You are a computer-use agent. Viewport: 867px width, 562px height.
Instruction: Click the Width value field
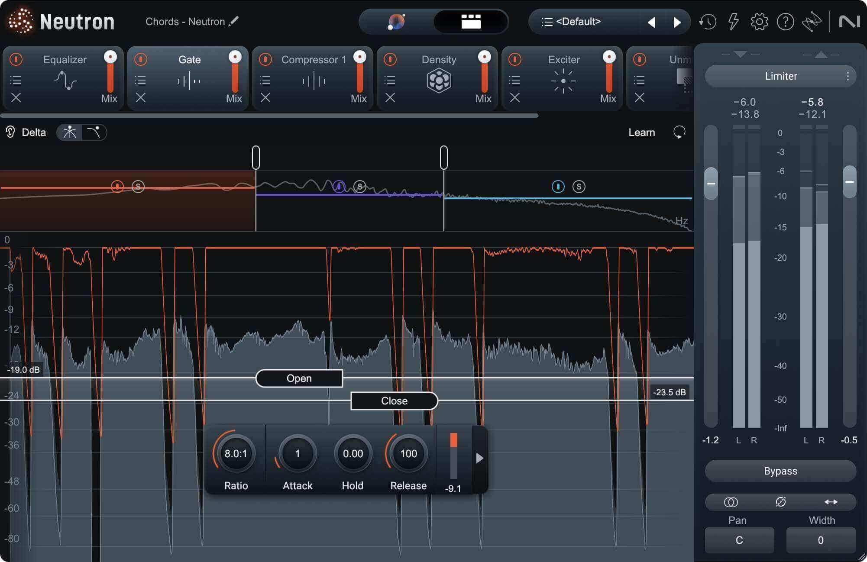(x=821, y=540)
